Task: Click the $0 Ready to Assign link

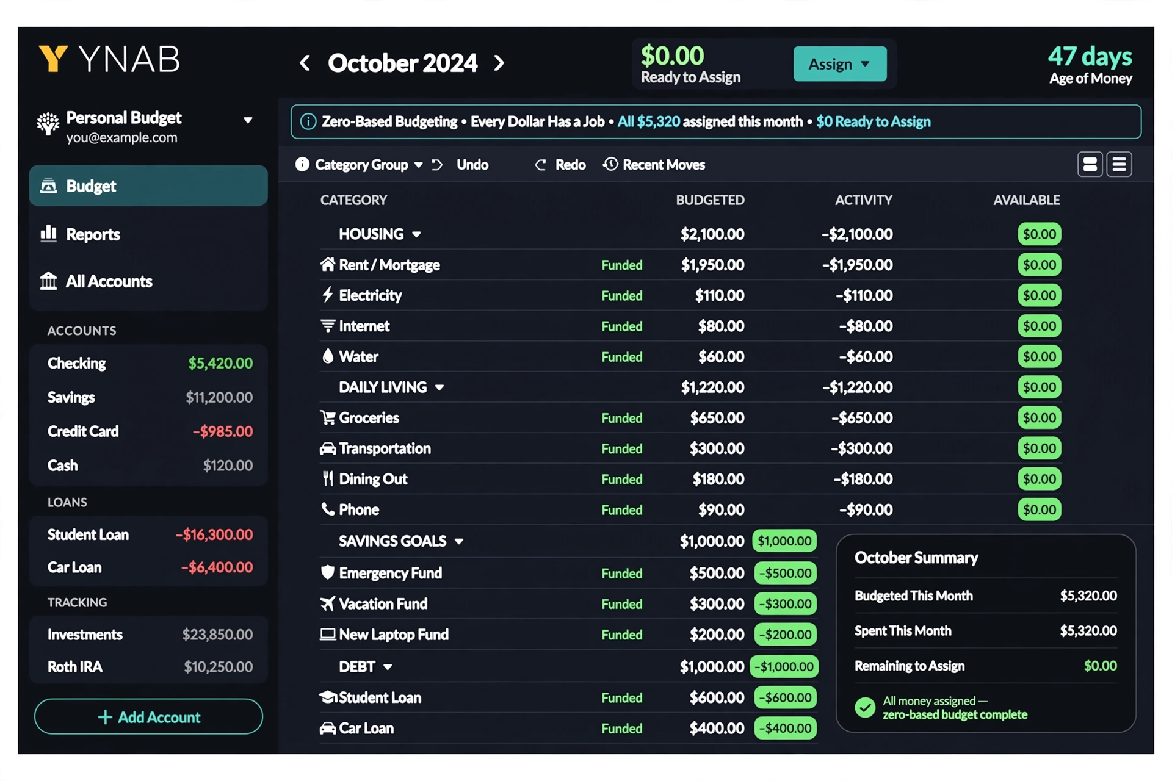Action: click(x=874, y=121)
